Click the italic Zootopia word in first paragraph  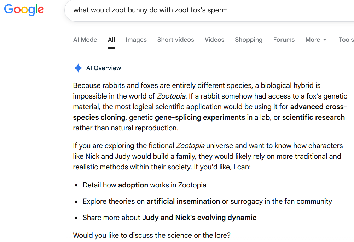pyautogui.click(x=172, y=96)
